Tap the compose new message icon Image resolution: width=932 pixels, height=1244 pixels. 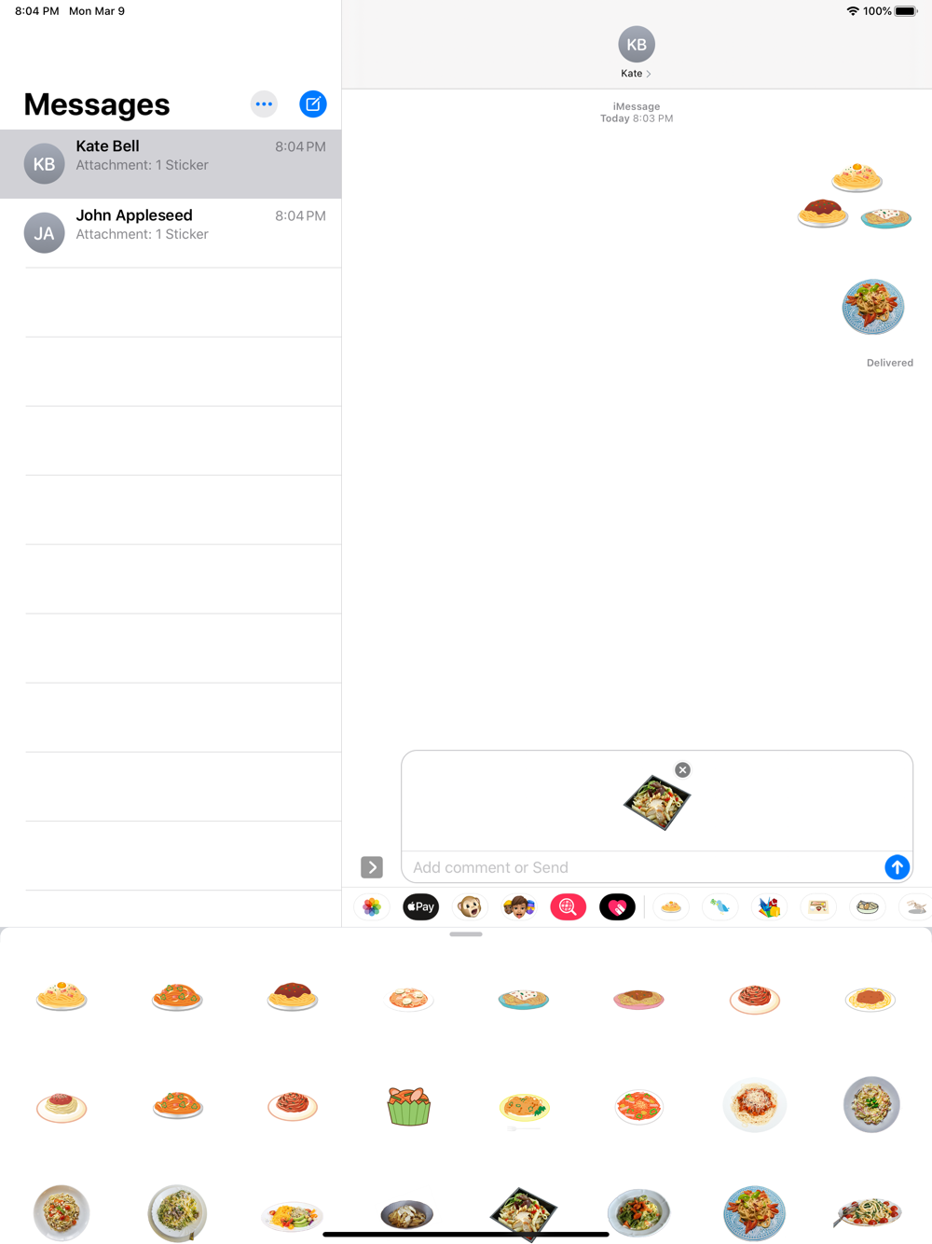point(313,104)
